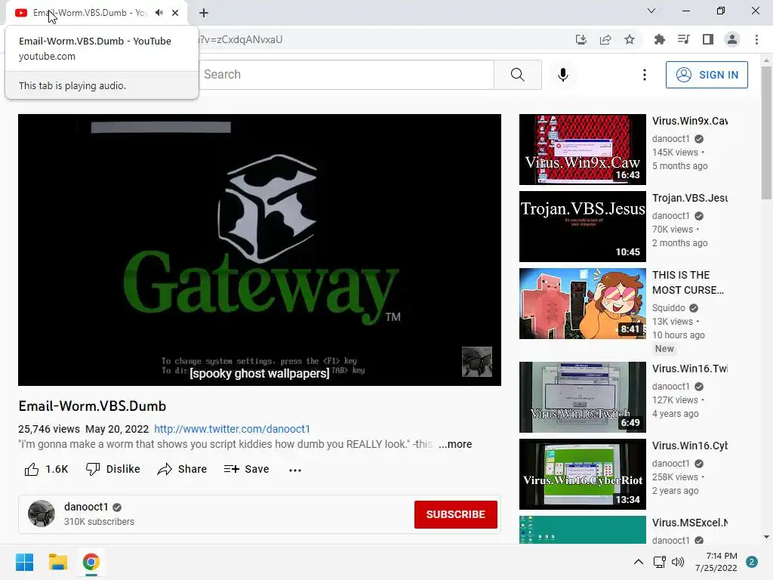Click the Trojan.VBS.Jesus video title

[690, 199]
